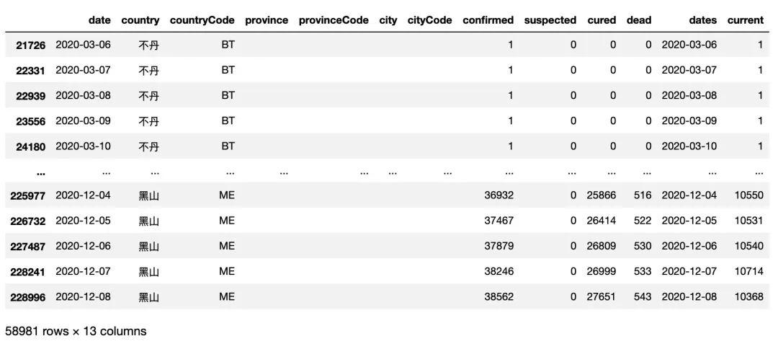Click row index 21726

(30, 45)
